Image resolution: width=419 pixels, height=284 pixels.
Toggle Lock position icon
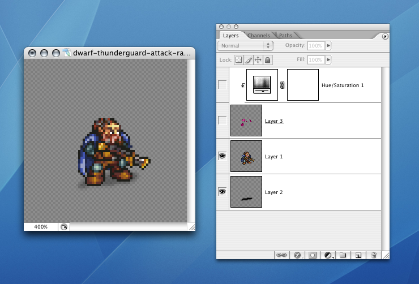(x=258, y=60)
